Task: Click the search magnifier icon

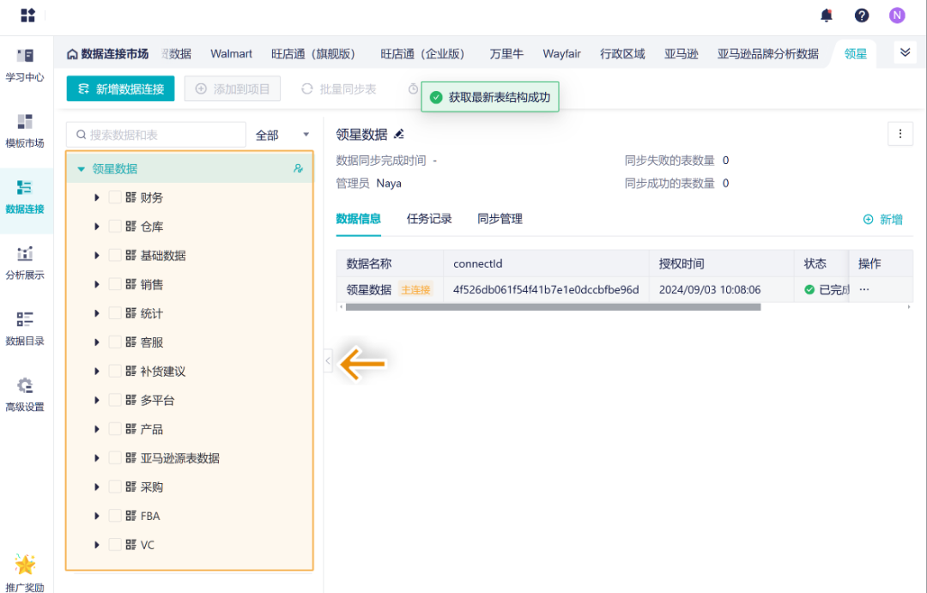Action: pyautogui.click(x=81, y=135)
